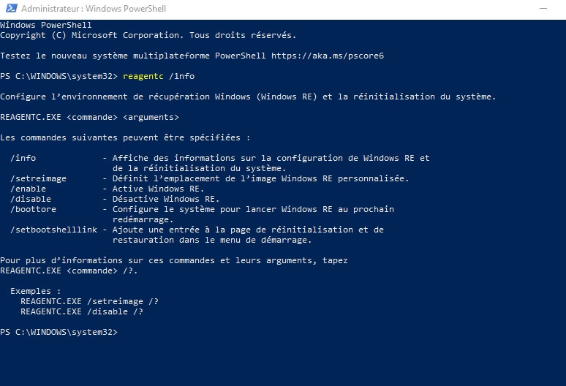The image size is (566, 386).
Task: Click the PowerShell icon in the title bar
Action: tap(10, 10)
